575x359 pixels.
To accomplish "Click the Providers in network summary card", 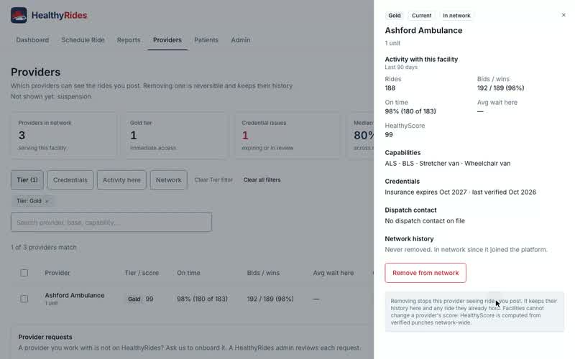I will click(64, 135).
